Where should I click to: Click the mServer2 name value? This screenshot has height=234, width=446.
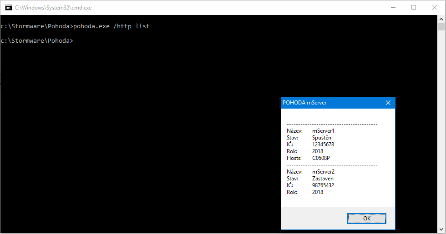point(324,172)
